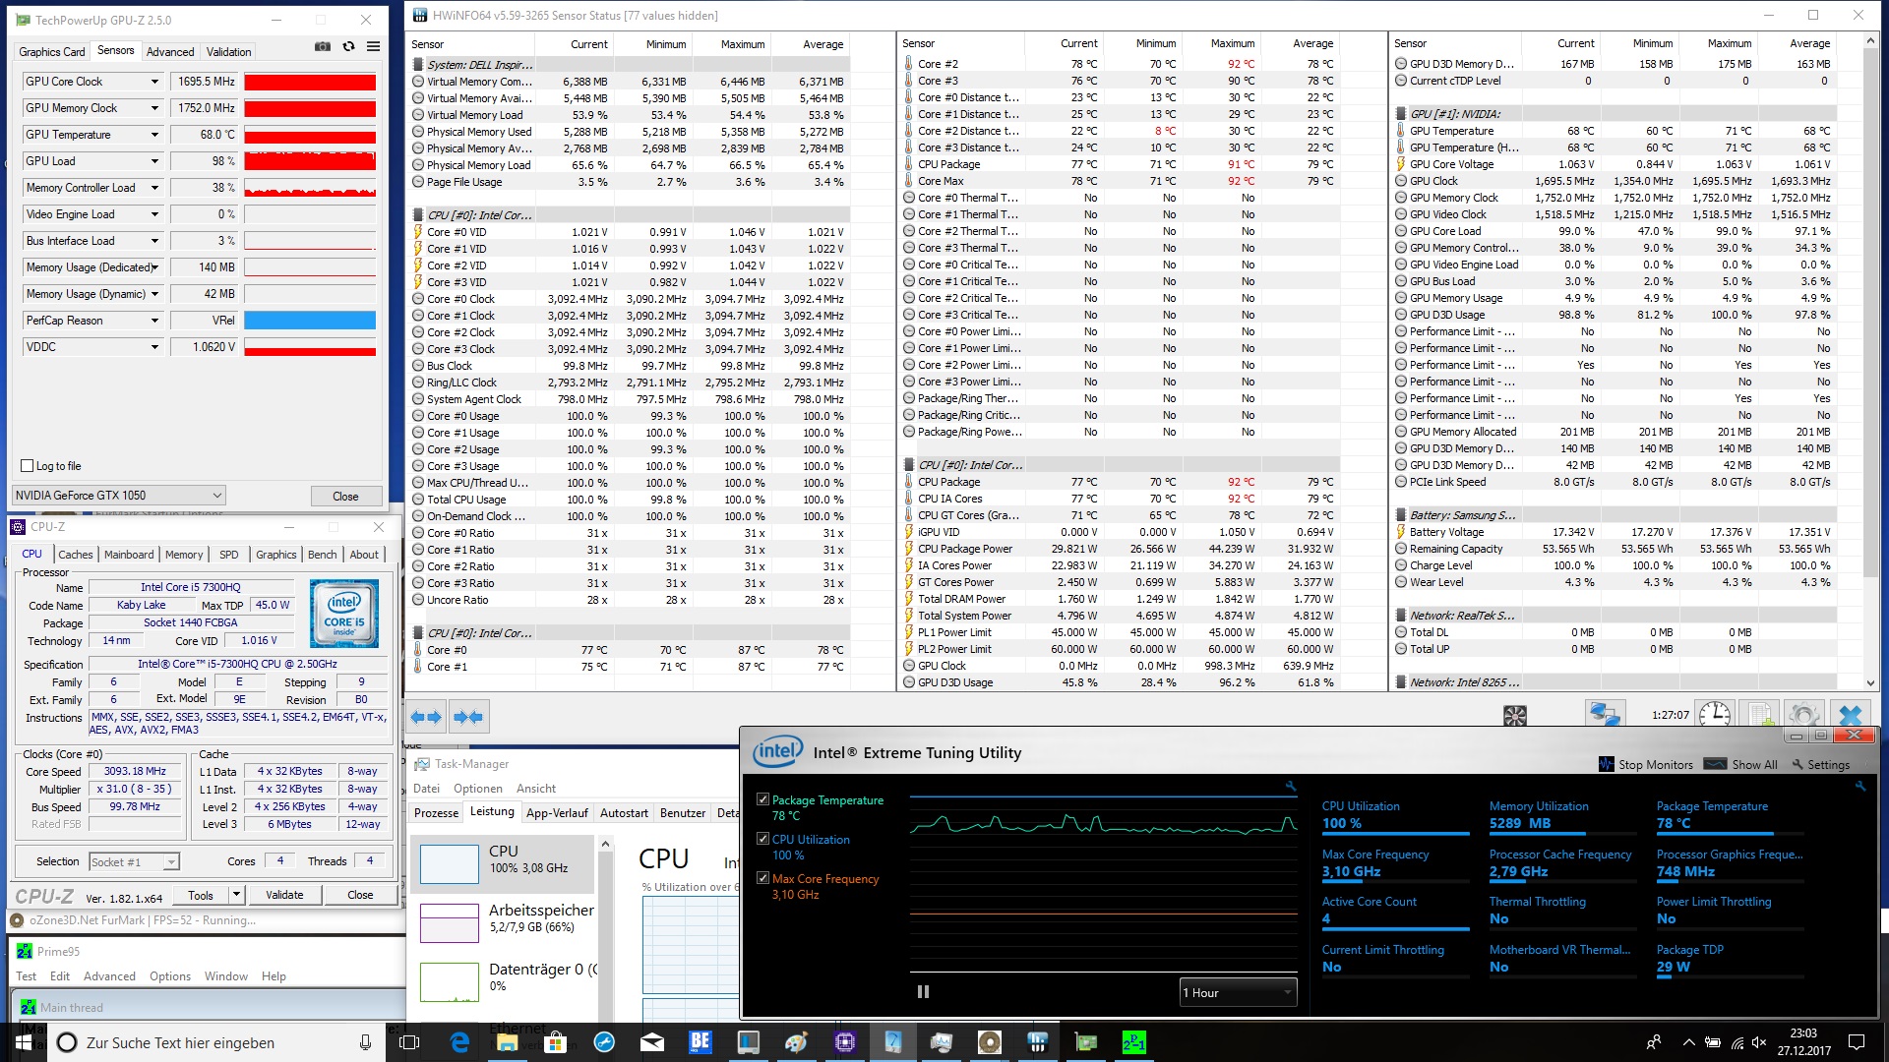Pause the Intel XTU monitor graph

coord(923,991)
